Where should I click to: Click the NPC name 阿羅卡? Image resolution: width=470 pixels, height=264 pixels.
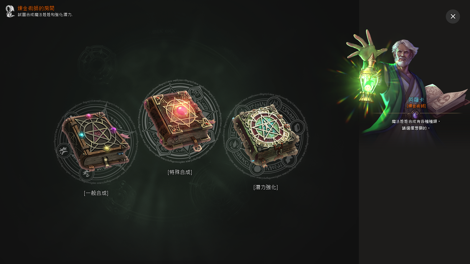(x=416, y=100)
